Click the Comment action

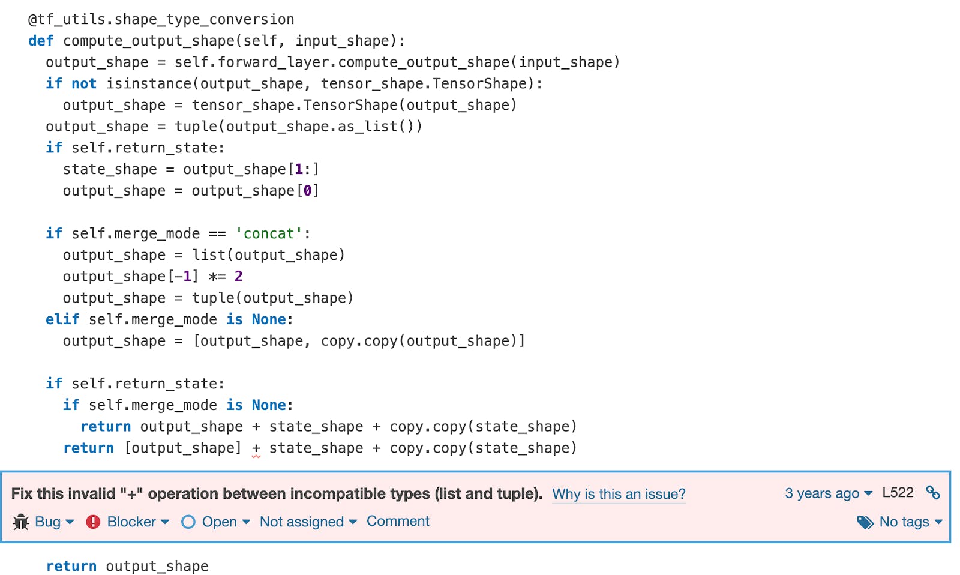398,521
